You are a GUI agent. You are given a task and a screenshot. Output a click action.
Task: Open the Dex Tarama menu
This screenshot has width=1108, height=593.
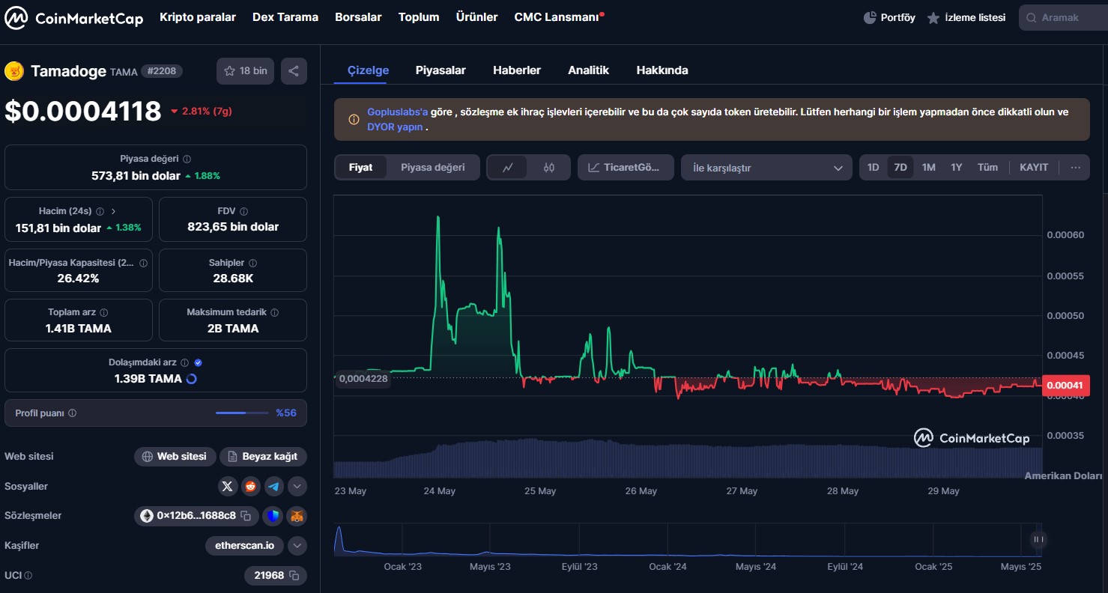(285, 17)
